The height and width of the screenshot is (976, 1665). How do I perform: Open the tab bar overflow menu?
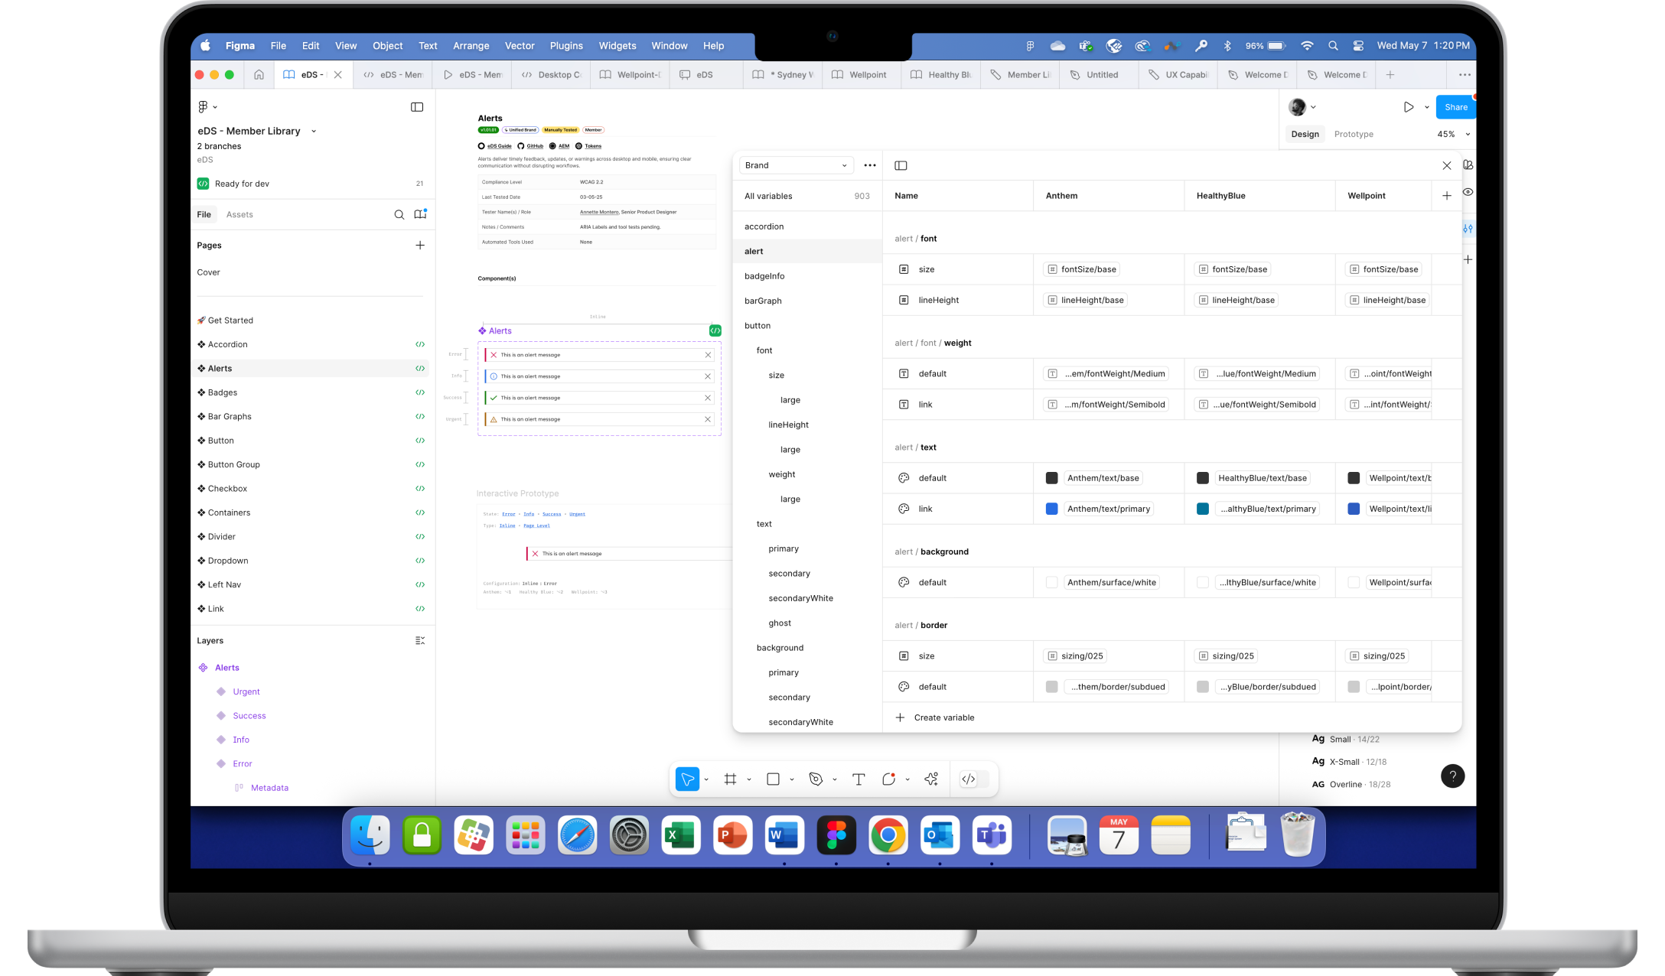tap(1465, 75)
